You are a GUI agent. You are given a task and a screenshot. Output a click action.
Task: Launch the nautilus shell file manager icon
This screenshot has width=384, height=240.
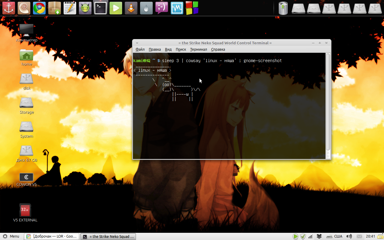tap(24, 8)
